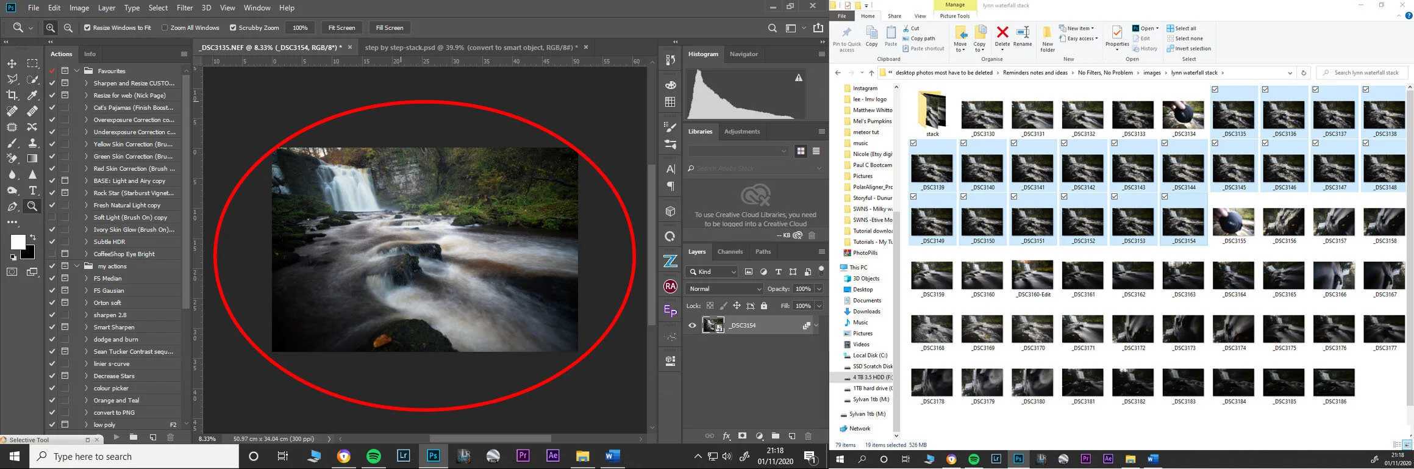Image resolution: width=1414 pixels, height=469 pixels.
Task: Uncheck the _DSC3149 file checkbox in Explorer
Action: point(913,197)
